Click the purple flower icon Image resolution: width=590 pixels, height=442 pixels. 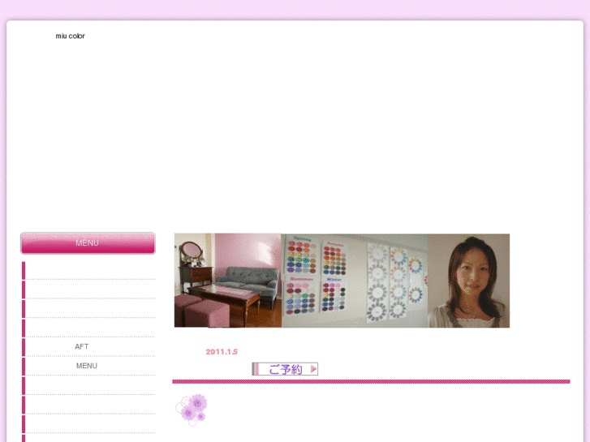(x=192, y=410)
